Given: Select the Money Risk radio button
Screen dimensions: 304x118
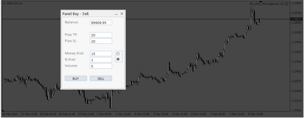Looking at the screenshot, I should pos(118,54).
